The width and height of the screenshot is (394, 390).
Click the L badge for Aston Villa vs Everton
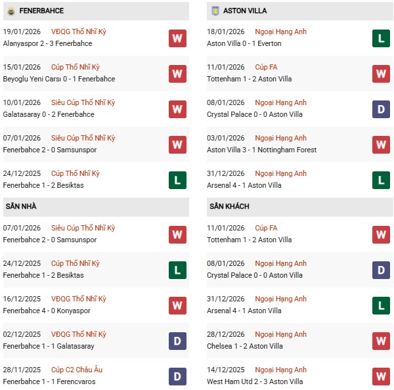click(382, 38)
